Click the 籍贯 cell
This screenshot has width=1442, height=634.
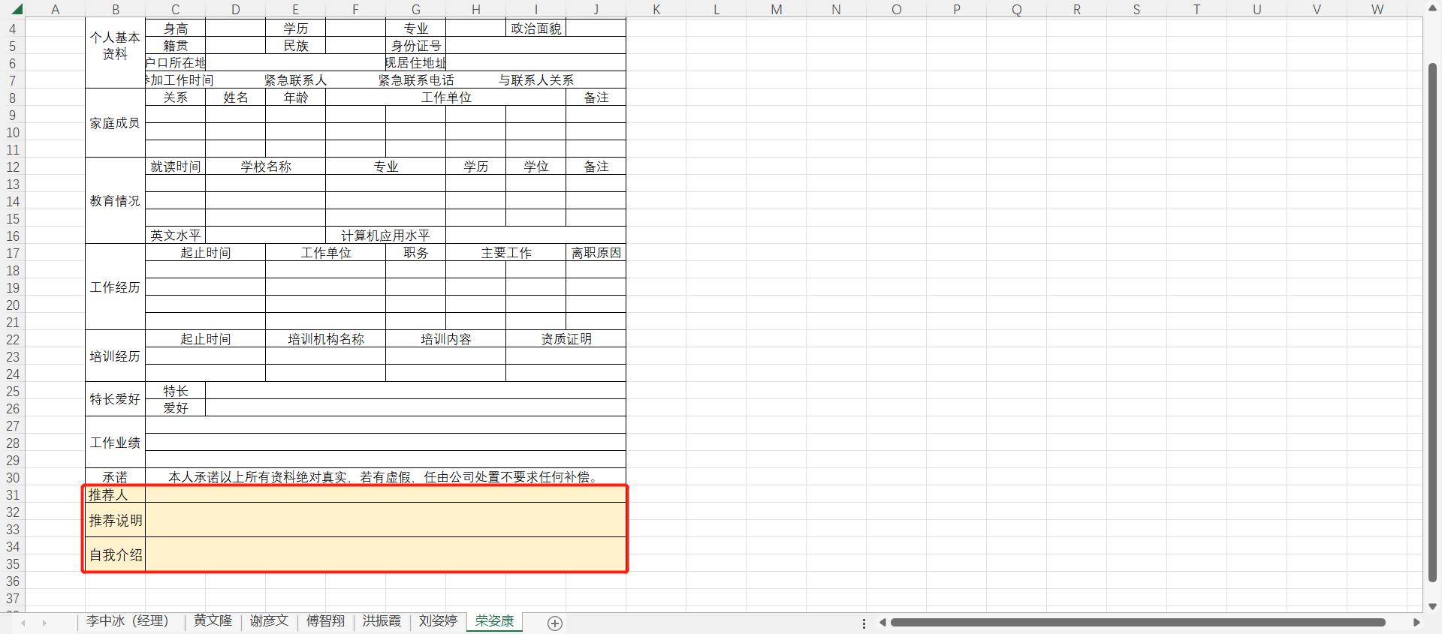(x=175, y=46)
